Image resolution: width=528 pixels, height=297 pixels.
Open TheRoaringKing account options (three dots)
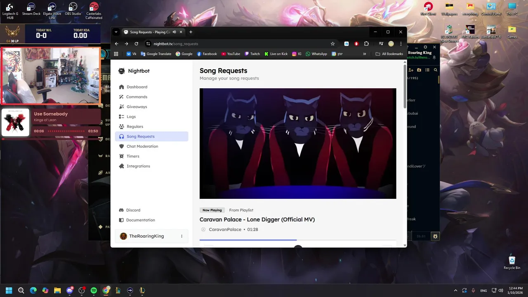point(181,236)
